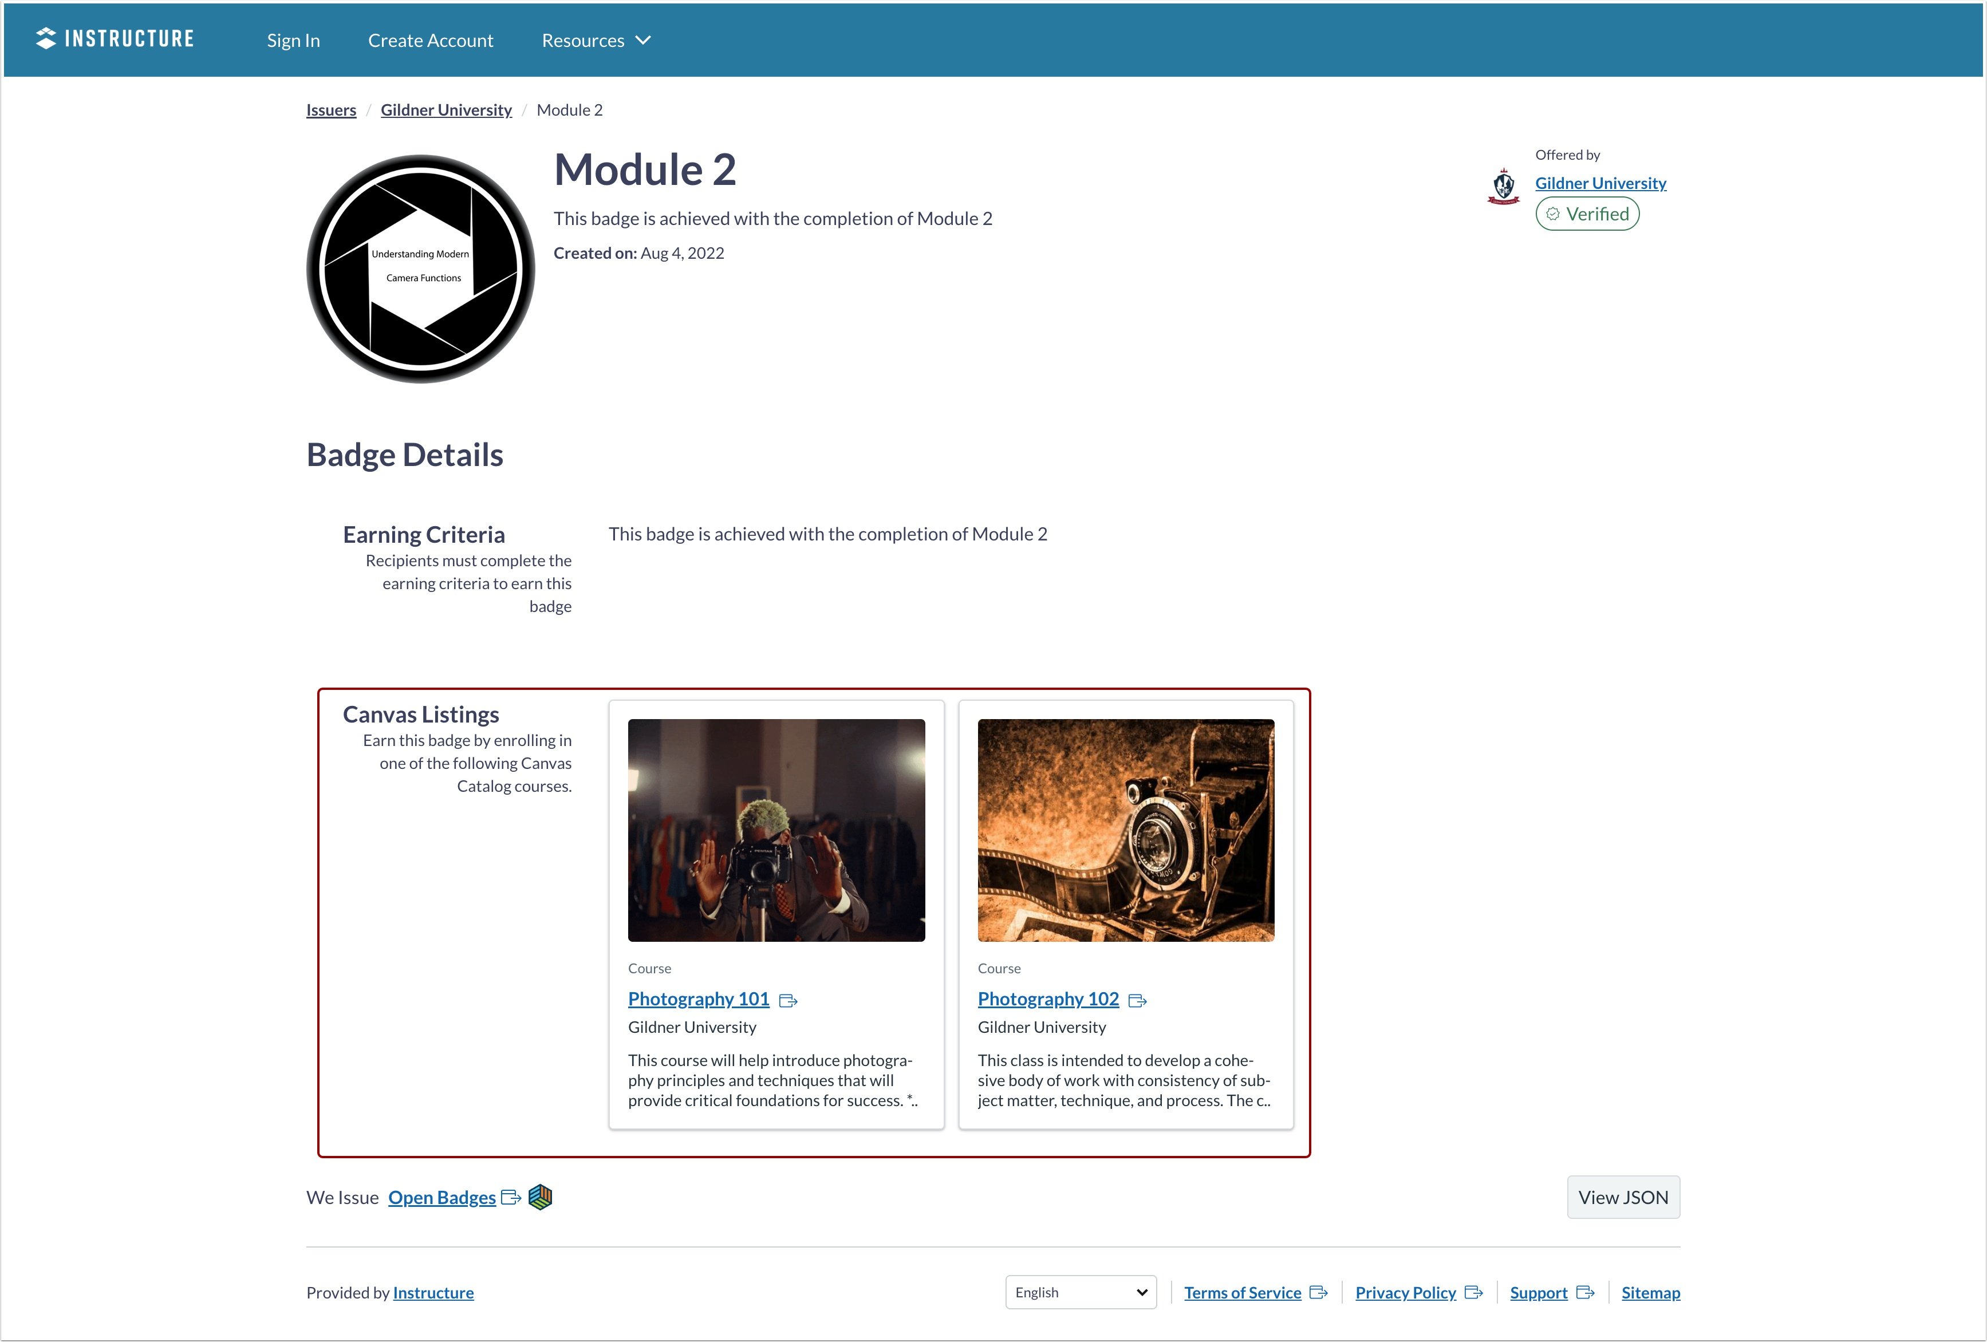Viewport: 1987px width, 1342px height.
Task: Click the colored Open Badges cube icon
Action: 541,1198
